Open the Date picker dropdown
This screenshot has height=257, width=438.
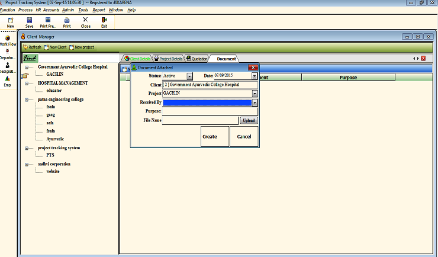[x=255, y=76]
